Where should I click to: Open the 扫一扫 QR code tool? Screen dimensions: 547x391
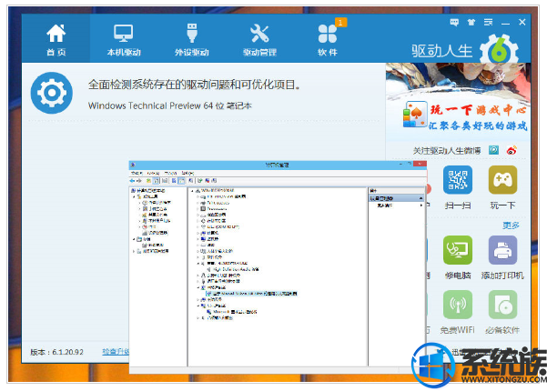pos(458,187)
